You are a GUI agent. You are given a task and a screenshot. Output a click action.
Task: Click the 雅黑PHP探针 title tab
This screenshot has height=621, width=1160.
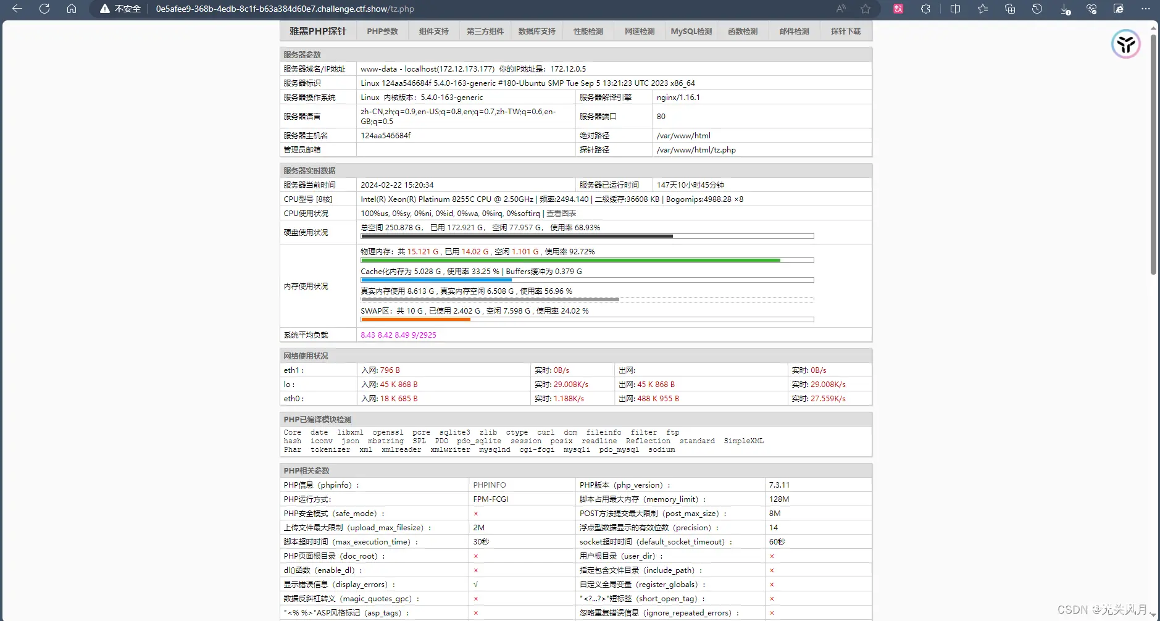click(x=318, y=31)
